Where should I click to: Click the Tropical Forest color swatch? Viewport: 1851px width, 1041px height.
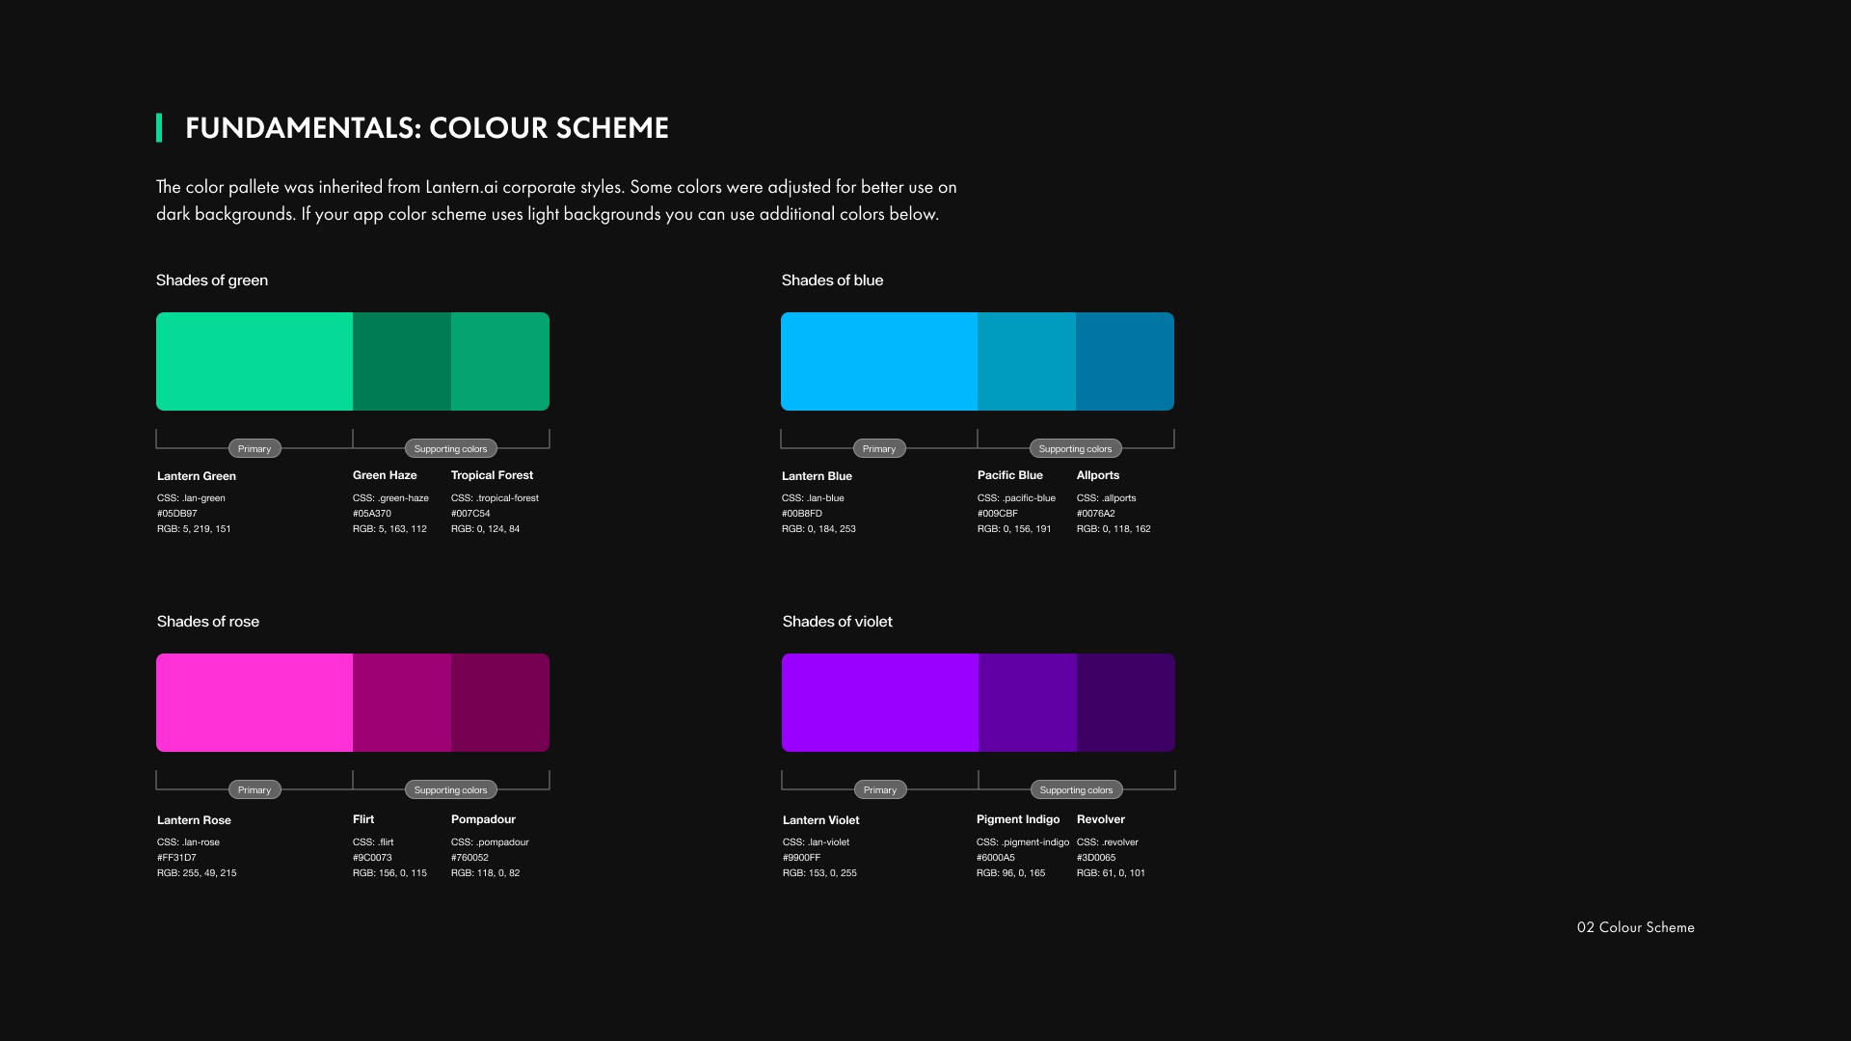coord(499,361)
